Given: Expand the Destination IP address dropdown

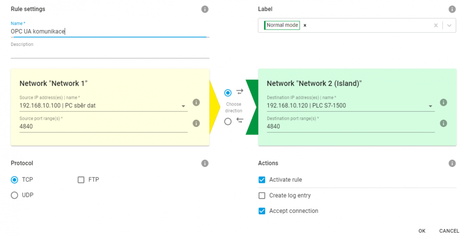Looking at the screenshot, I should pos(431,106).
